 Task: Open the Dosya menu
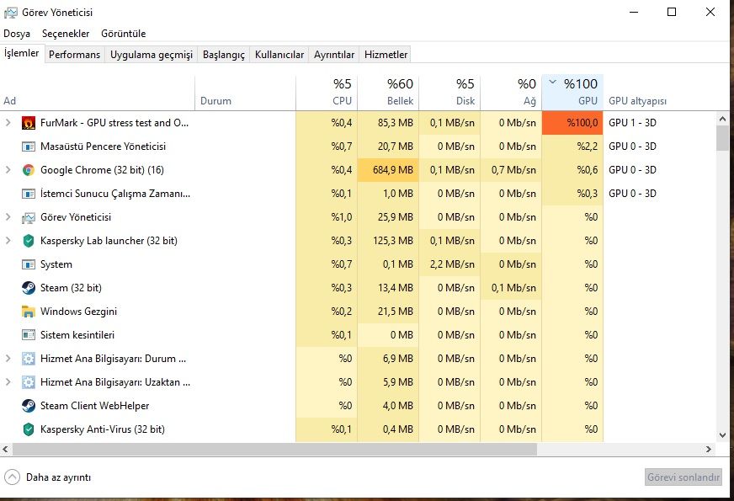coord(17,34)
